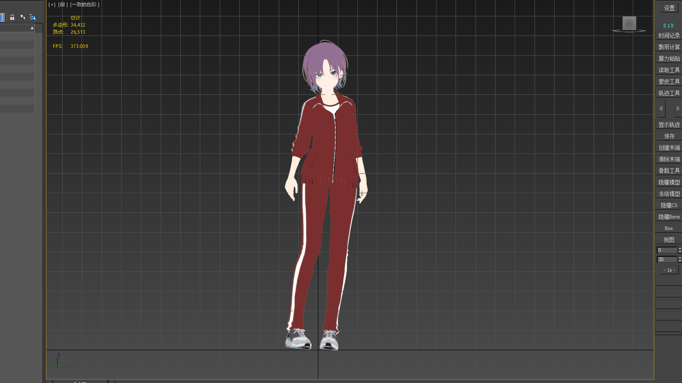Screen dimensions: 682x383
Task: Toggle 冻结模型 to freeze the model
Action: coord(669,194)
